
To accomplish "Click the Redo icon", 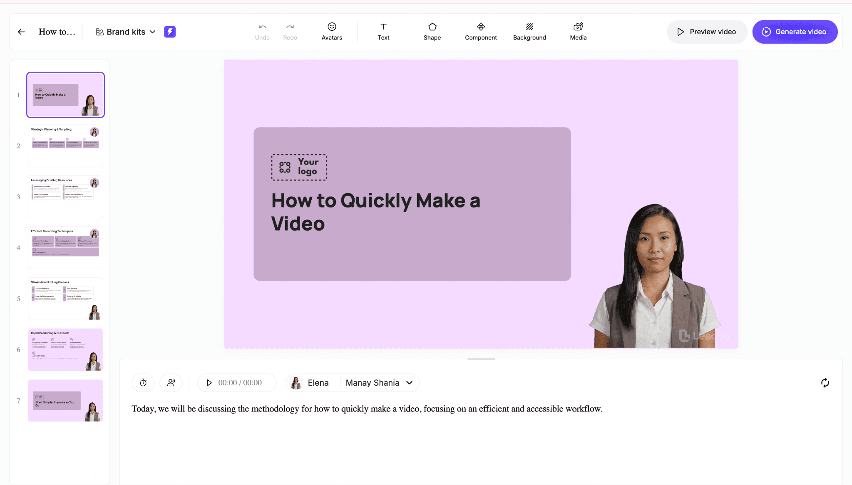I will pos(290,31).
